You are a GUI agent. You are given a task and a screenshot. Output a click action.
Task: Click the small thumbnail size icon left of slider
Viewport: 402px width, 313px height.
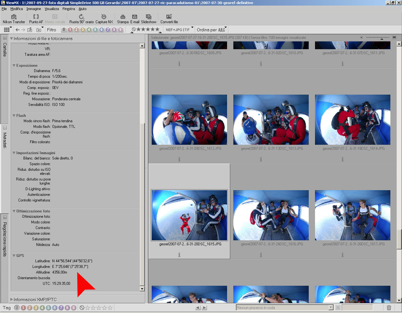tap(361, 38)
